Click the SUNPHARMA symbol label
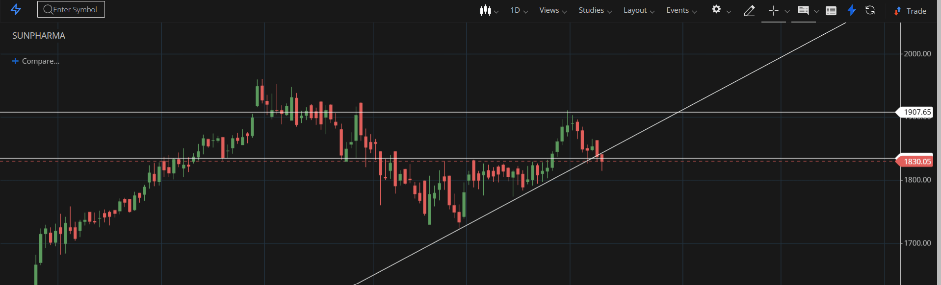941x285 pixels. (x=39, y=36)
